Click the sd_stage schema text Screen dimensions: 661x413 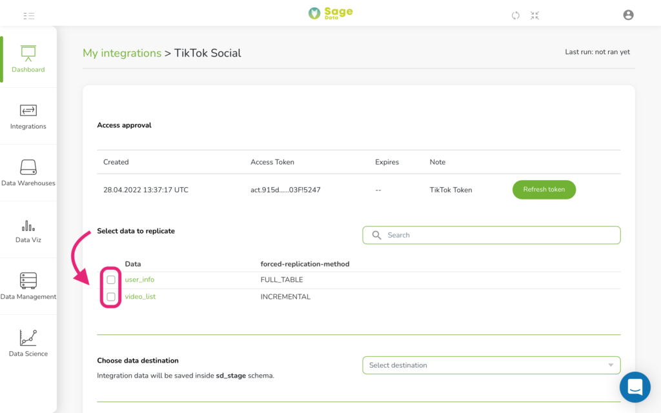coord(230,376)
